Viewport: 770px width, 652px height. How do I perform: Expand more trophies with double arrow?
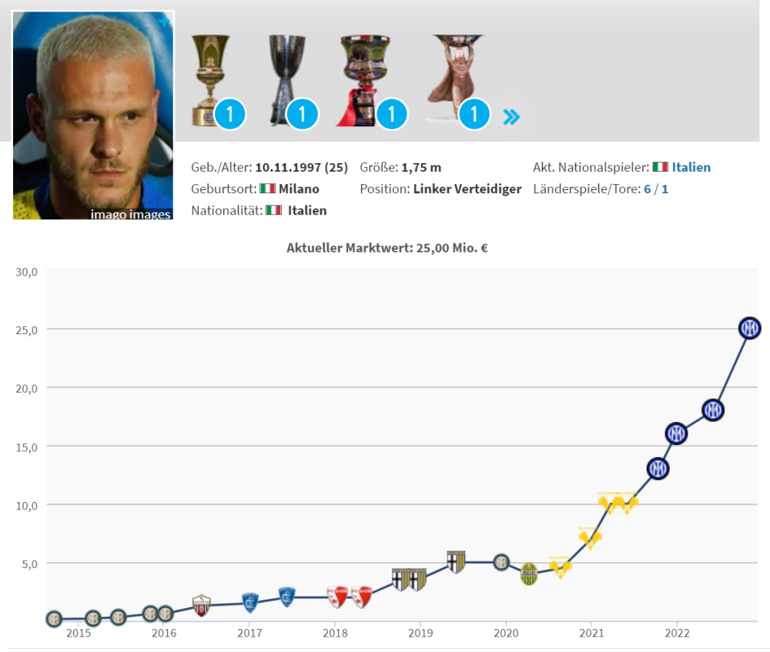click(511, 117)
